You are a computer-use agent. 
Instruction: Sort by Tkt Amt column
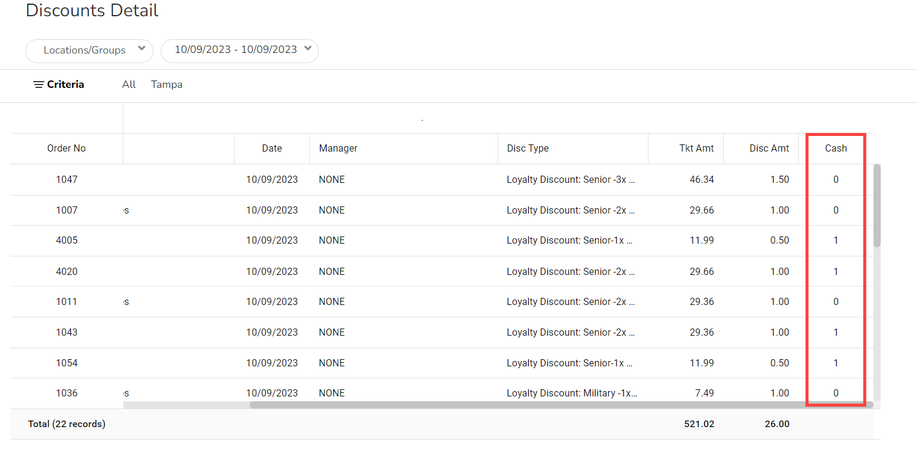click(696, 149)
